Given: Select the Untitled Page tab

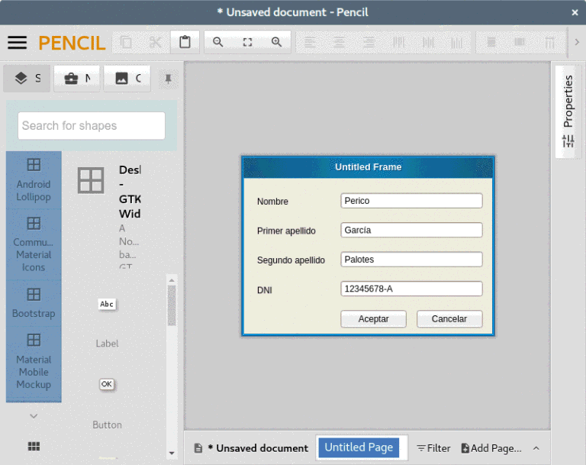Looking at the screenshot, I should point(359,447).
